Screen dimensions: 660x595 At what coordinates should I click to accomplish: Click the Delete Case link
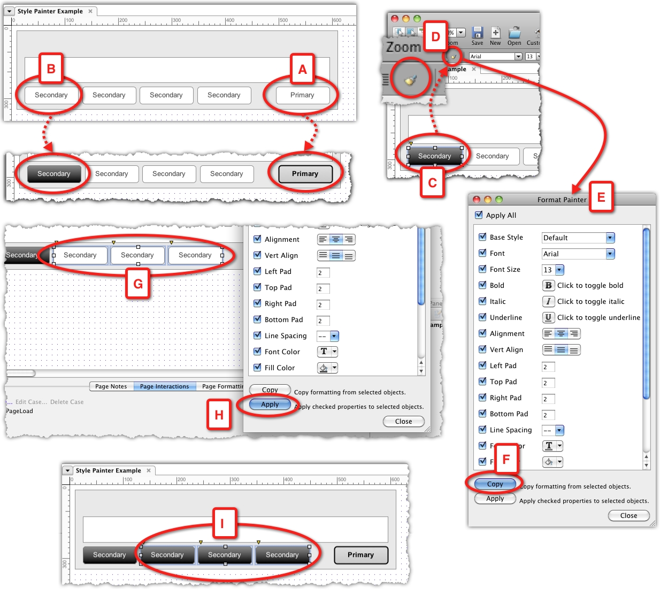pyautogui.click(x=67, y=402)
